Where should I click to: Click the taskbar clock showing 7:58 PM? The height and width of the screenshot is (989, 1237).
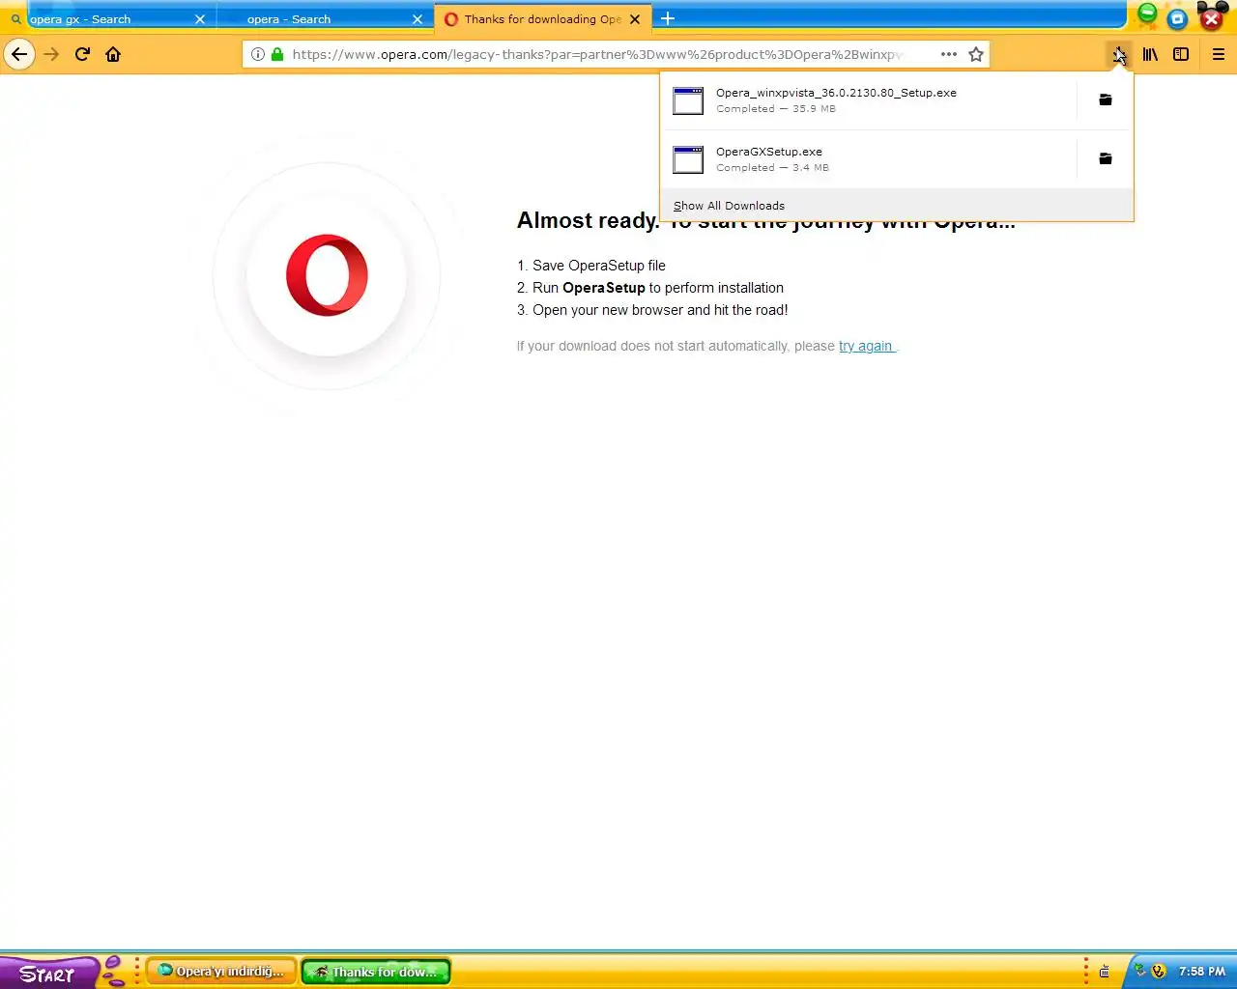[1202, 972]
